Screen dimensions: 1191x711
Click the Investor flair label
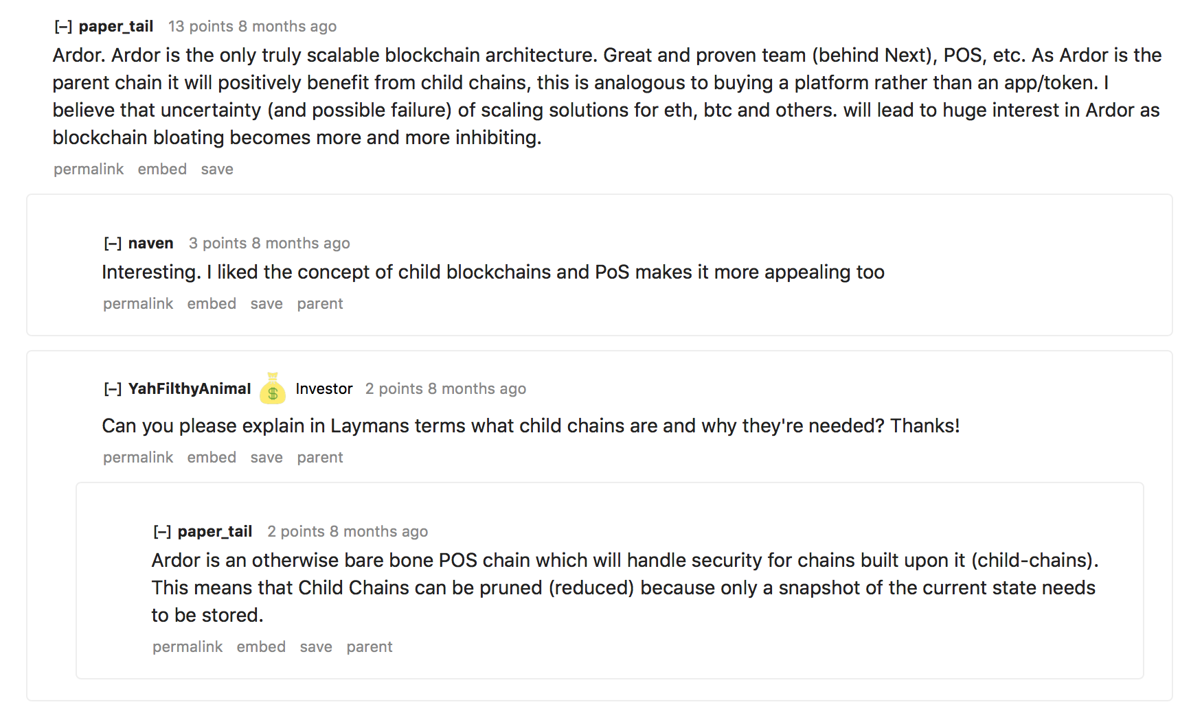[x=324, y=389]
